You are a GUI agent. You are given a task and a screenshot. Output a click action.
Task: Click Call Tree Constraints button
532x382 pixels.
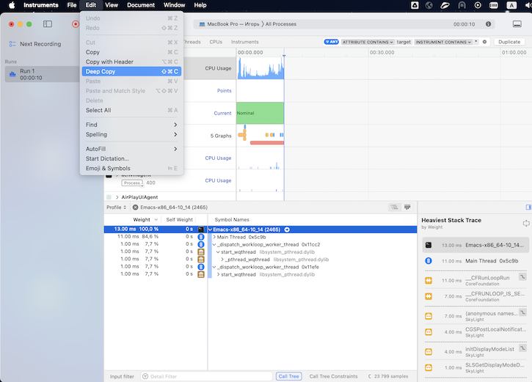(333, 376)
